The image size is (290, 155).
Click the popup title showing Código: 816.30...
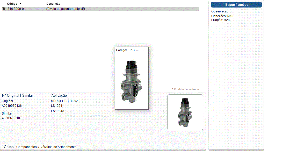tap(127, 50)
